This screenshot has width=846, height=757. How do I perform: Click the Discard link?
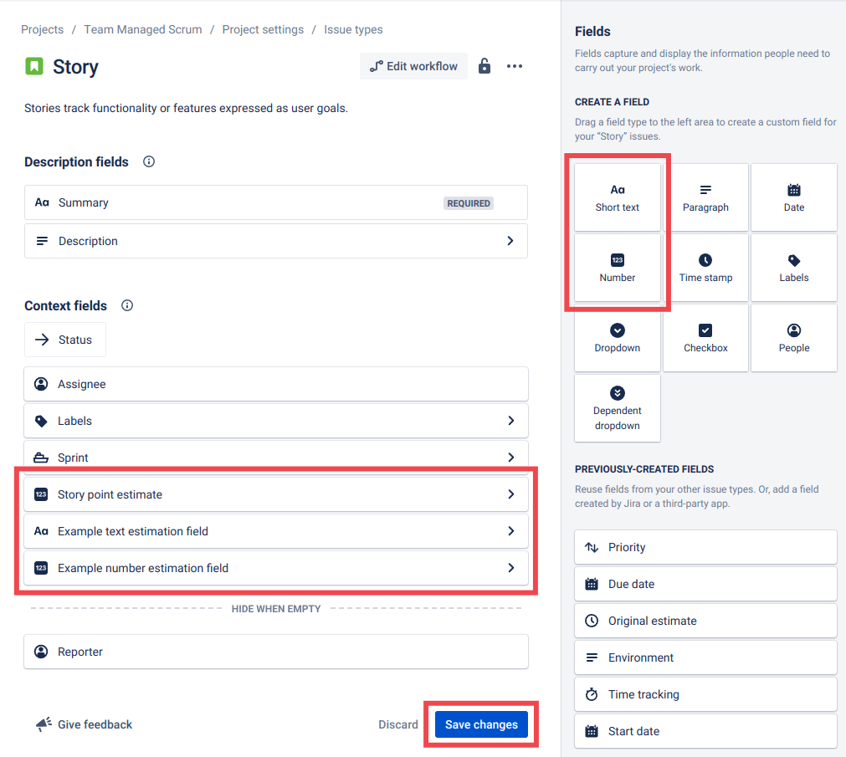tap(397, 724)
